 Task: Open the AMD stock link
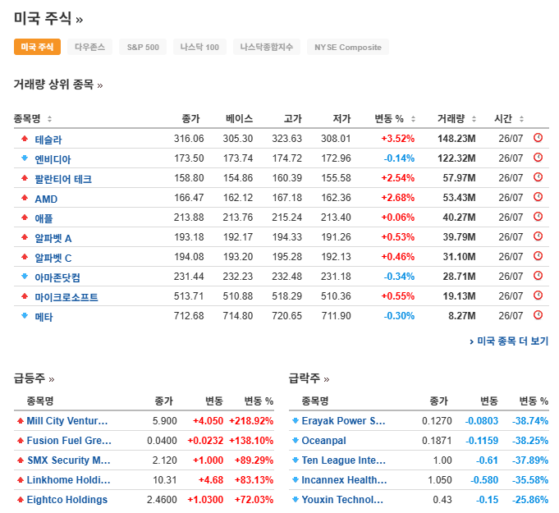(x=46, y=199)
